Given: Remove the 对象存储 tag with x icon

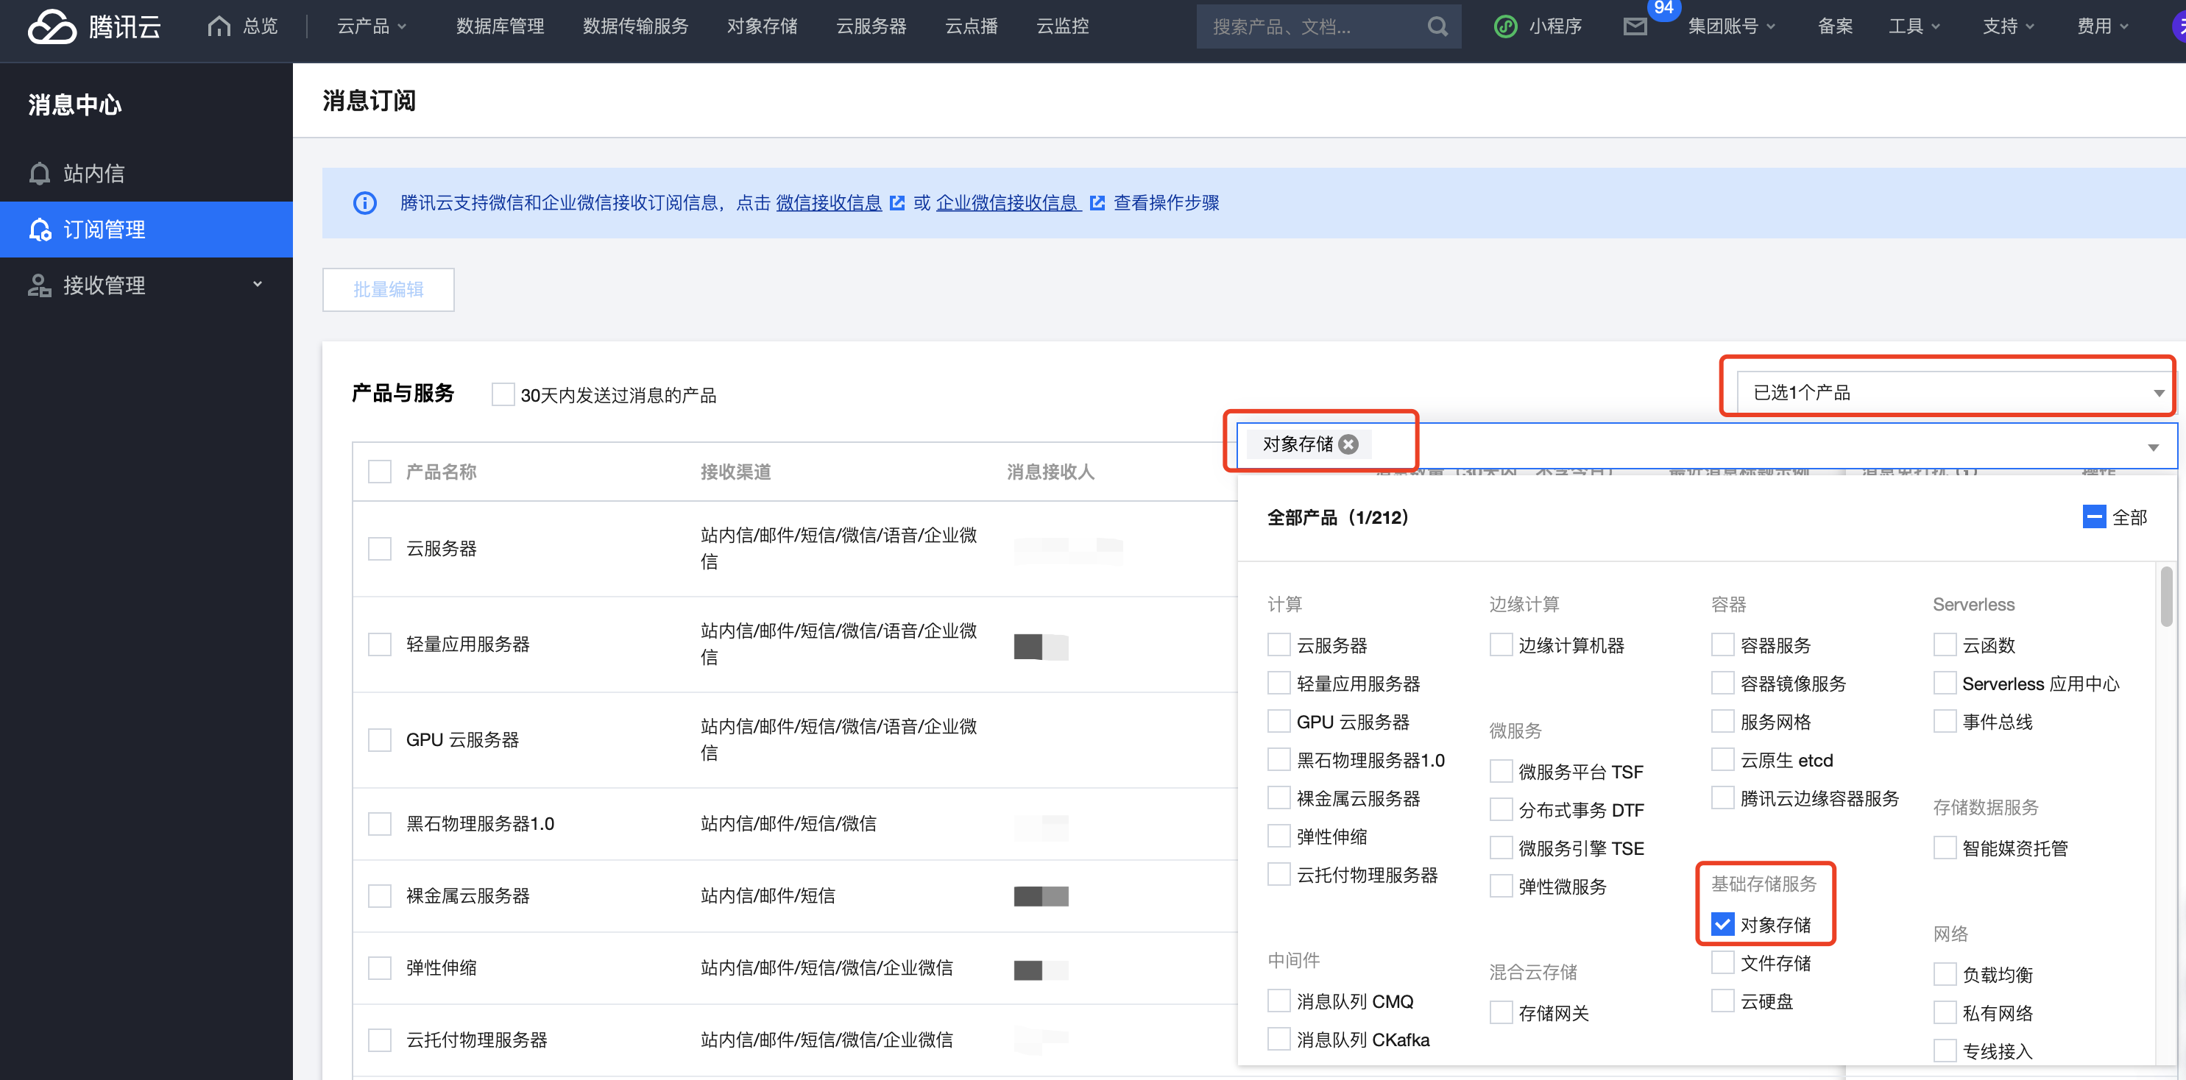Looking at the screenshot, I should pyautogui.click(x=1348, y=444).
